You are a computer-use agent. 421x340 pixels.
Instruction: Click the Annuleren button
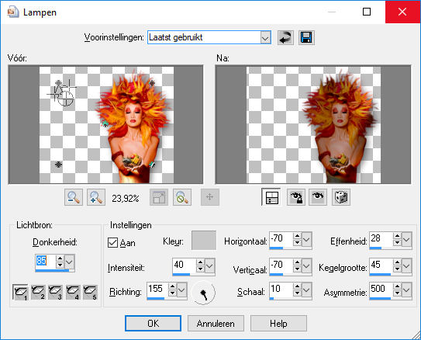[x=216, y=324]
